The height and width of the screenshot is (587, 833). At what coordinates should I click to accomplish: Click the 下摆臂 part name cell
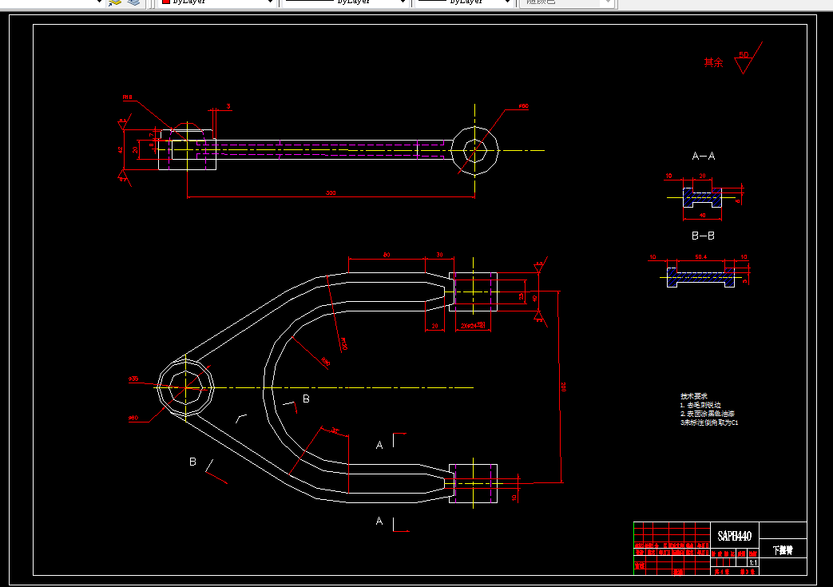(783, 549)
